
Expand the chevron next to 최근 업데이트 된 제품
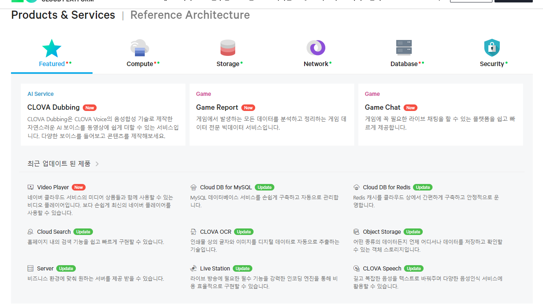coord(97,164)
